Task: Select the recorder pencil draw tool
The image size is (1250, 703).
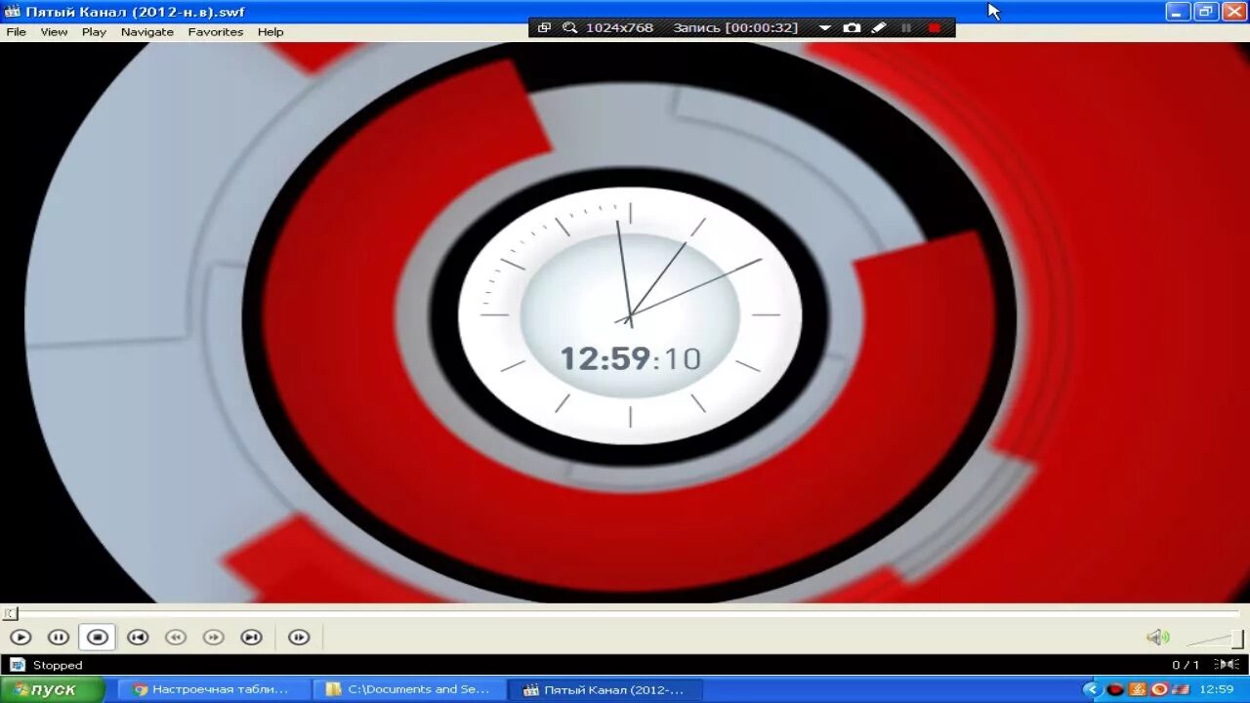Action: (x=879, y=27)
